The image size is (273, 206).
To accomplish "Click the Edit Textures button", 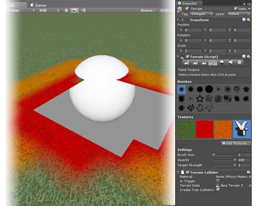I will [236, 143].
